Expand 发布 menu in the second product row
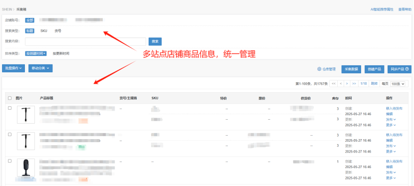 tap(391, 146)
